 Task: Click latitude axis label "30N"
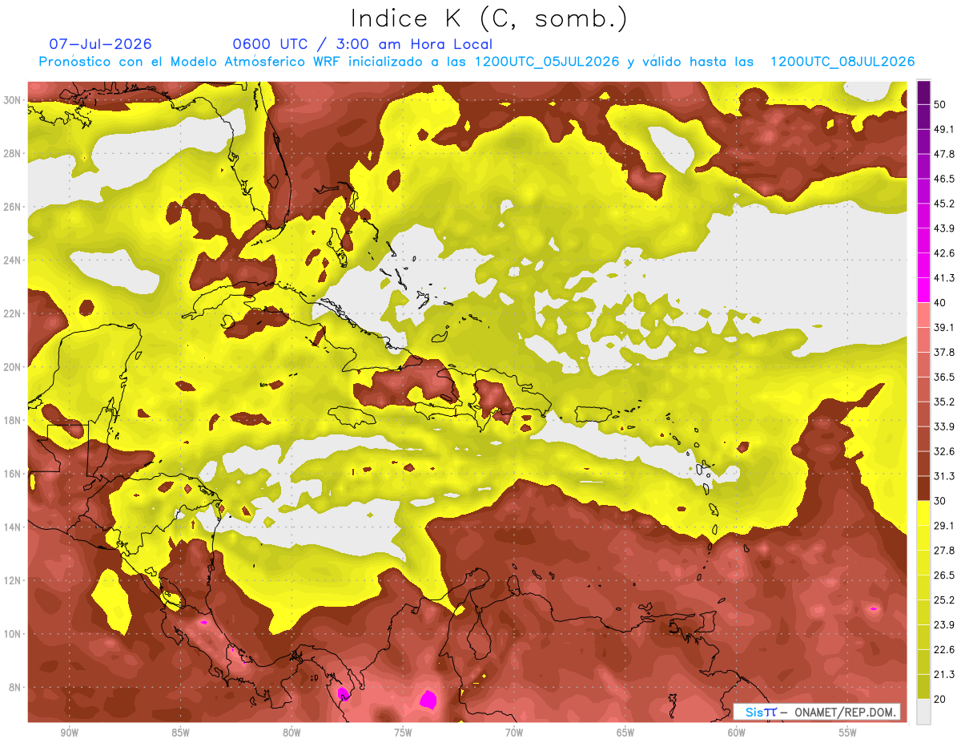14,100
